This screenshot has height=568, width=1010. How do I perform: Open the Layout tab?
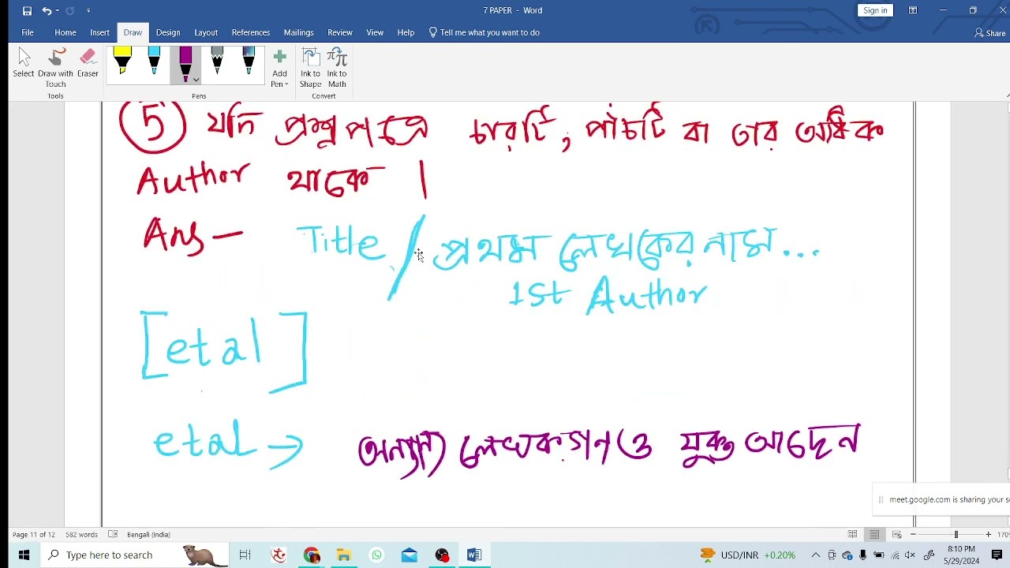206,32
